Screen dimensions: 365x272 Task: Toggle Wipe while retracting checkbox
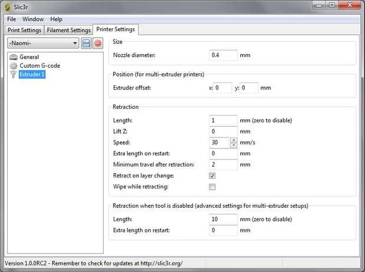[212, 187]
